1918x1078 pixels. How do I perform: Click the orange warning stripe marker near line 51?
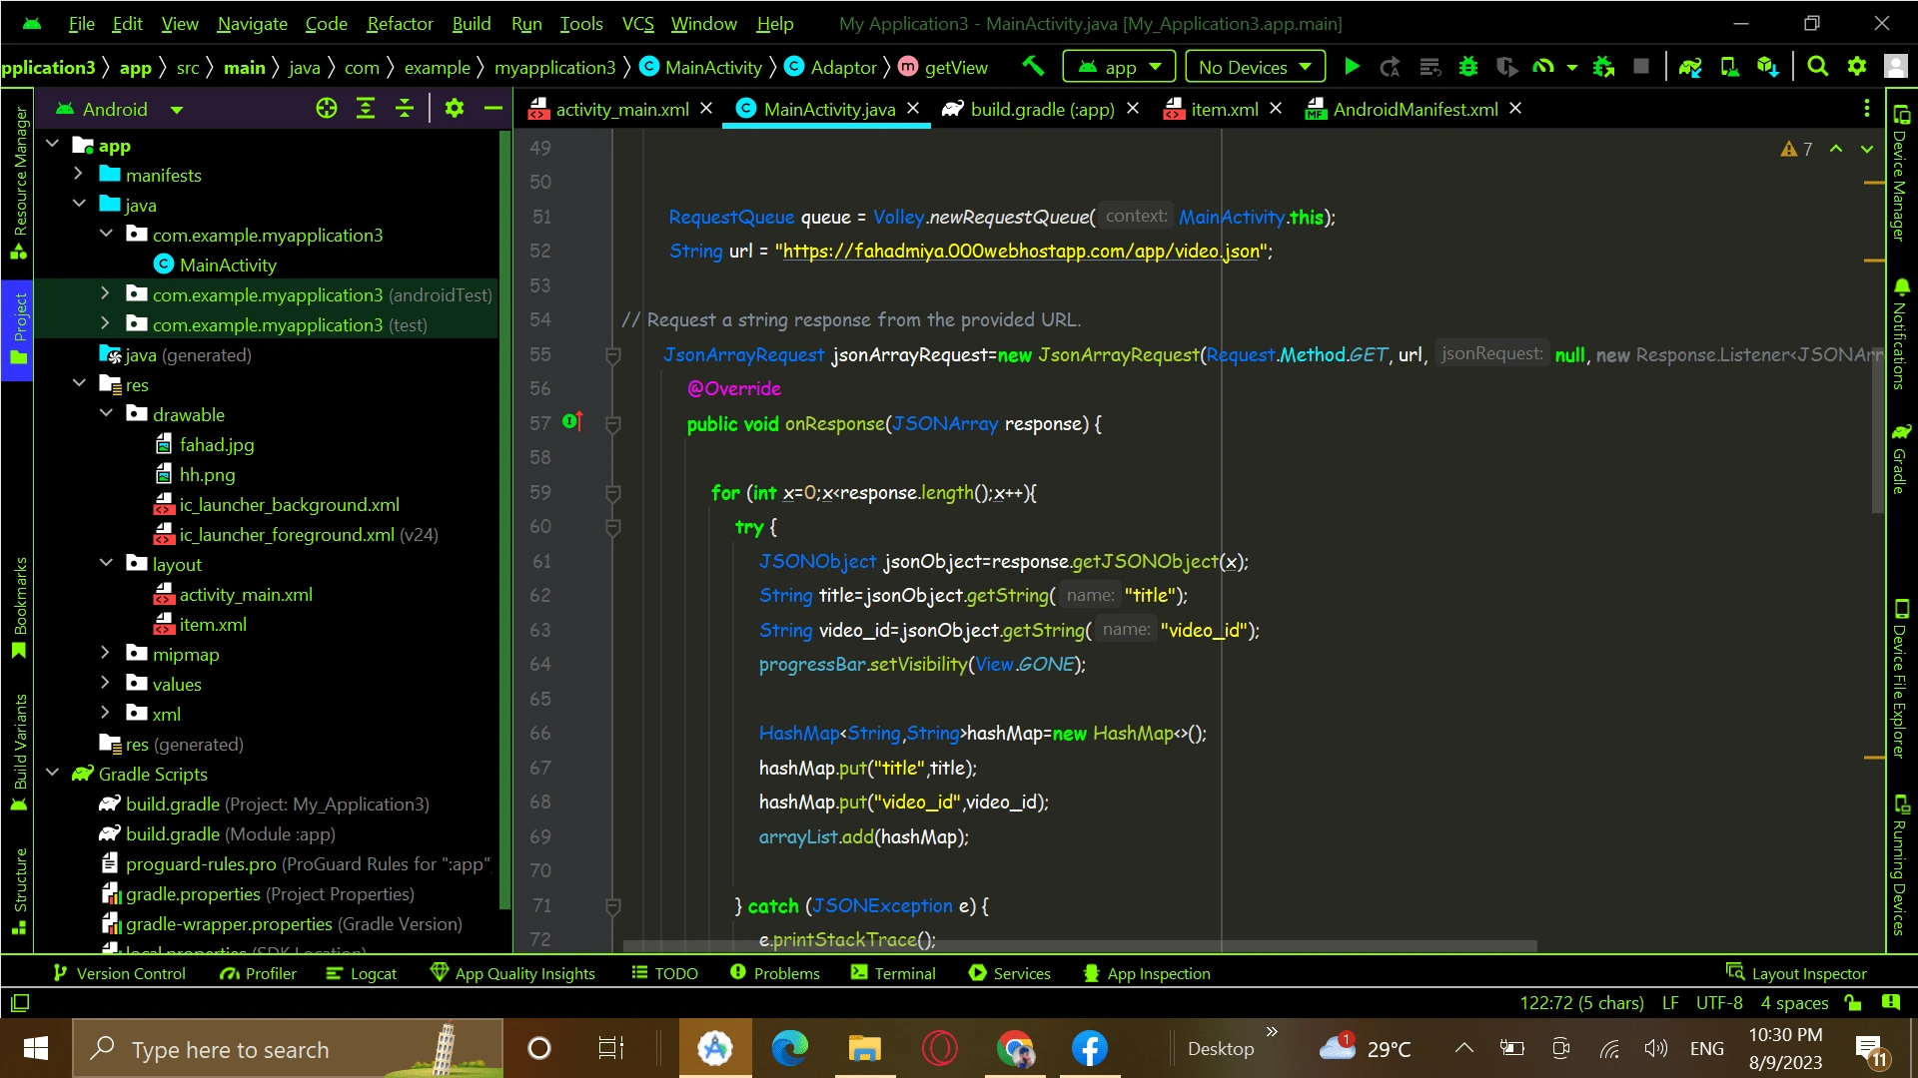(1873, 183)
